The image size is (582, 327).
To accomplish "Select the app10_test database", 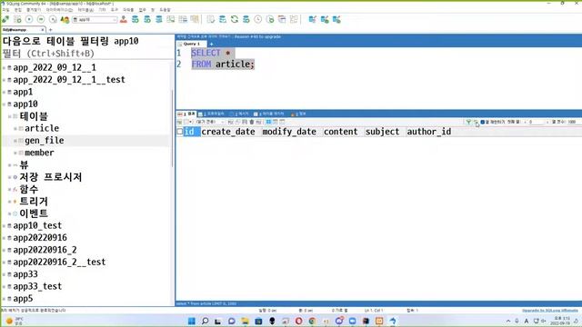I will point(37,226).
